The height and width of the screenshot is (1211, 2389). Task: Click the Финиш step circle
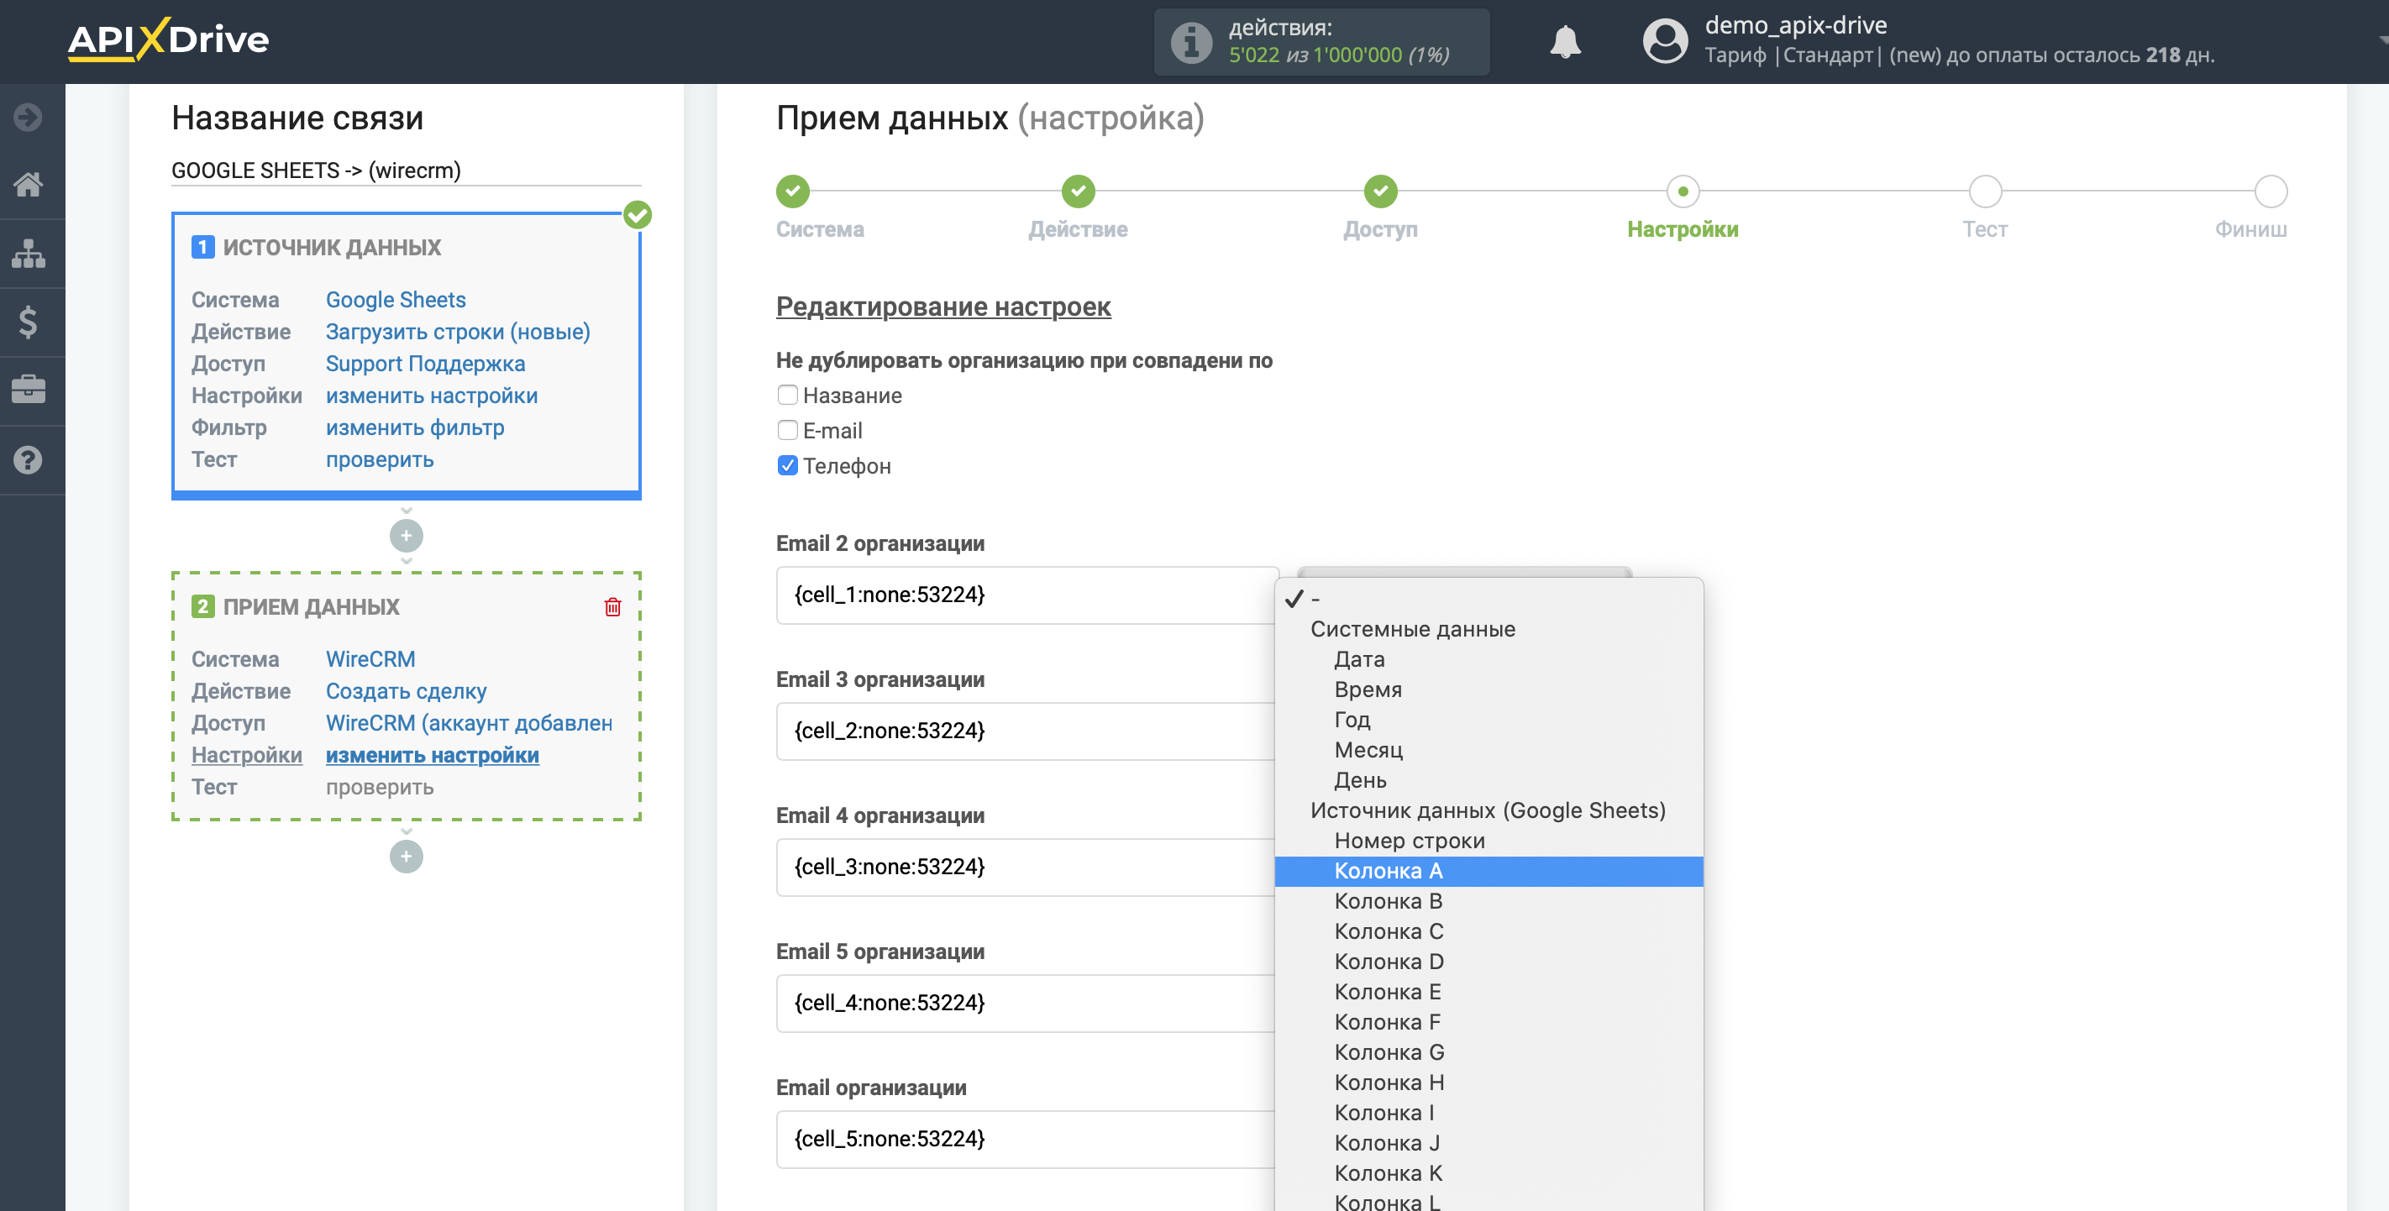(2271, 191)
